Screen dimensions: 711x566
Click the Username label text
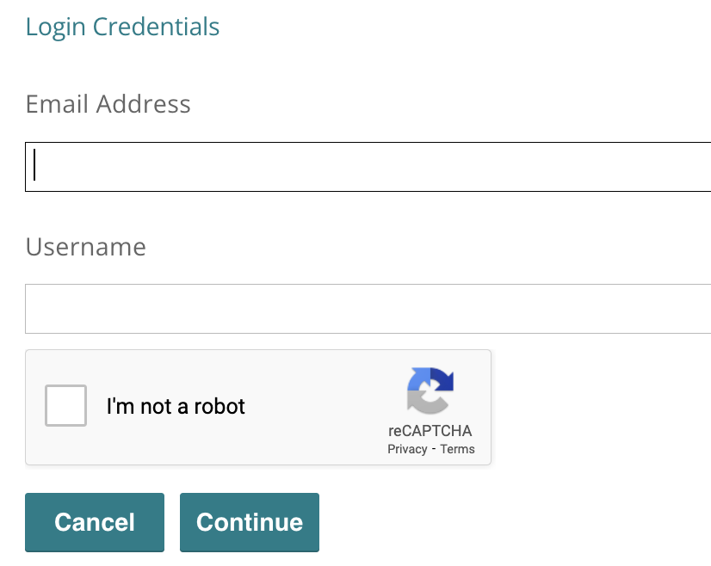[x=85, y=247]
